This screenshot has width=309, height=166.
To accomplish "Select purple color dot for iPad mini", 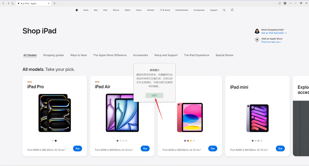I will click(258, 141).
